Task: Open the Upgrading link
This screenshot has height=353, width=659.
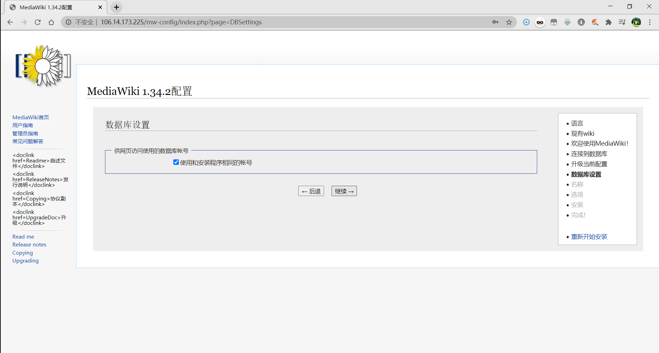Action: [25, 260]
